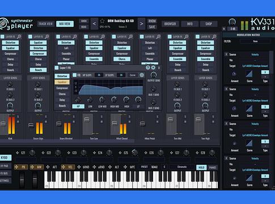Click the RNDM randomize button

coord(152,21)
